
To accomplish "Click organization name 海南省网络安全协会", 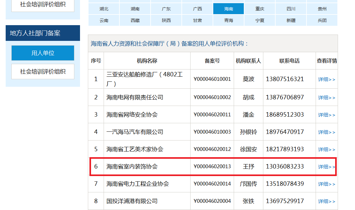I will click(132, 115).
